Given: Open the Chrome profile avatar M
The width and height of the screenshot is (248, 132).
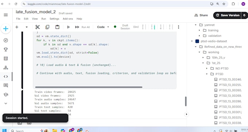Looking at the screenshot, I should (243, 4).
